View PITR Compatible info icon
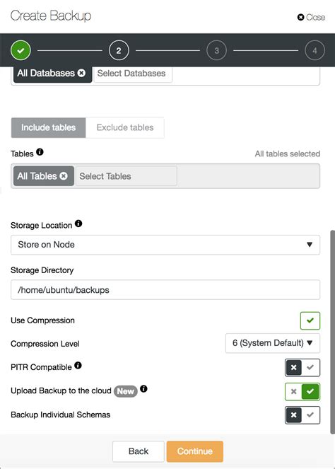This screenshot has width=335, height=469. coord(78,365)
